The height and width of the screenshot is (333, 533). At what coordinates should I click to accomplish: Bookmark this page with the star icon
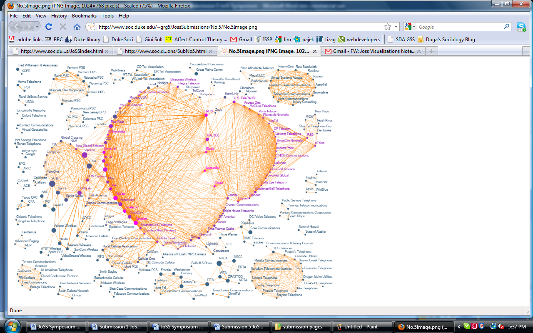(388, 27)
